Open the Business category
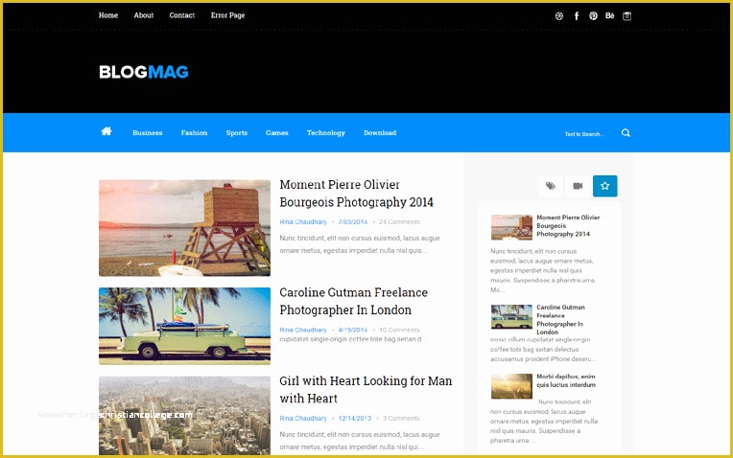Image resolution: width=733 pixels, height=458 pixels. pyautogui.click(x=147, y=133)
